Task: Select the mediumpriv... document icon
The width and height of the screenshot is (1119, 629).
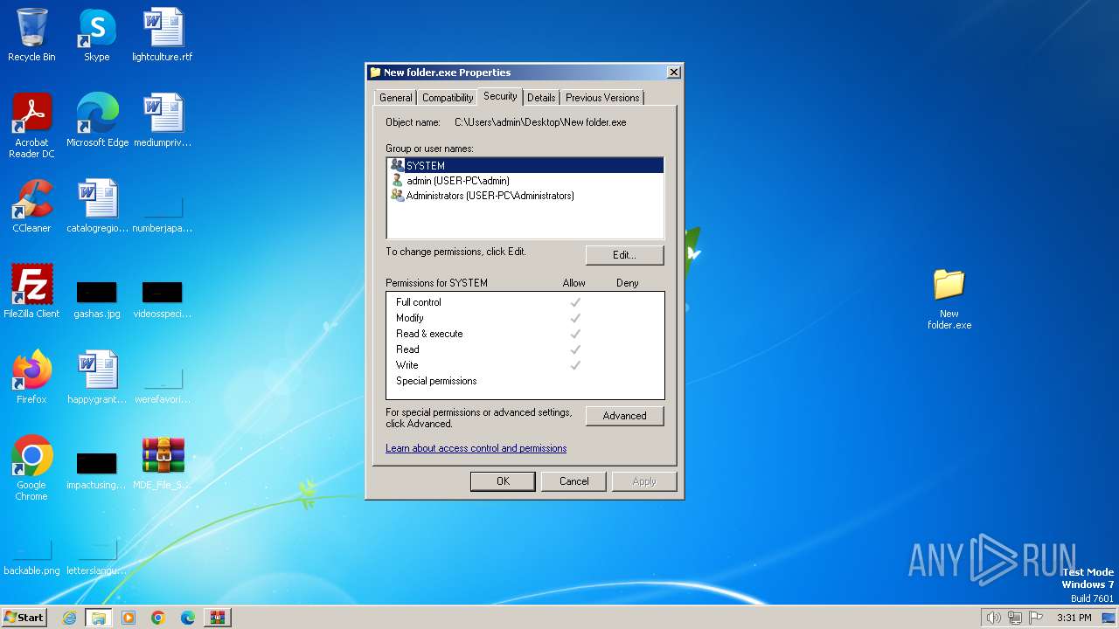Action: [163, 121]
